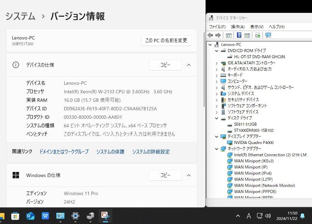Click the update driver toolbar icon

click(258, 35)
